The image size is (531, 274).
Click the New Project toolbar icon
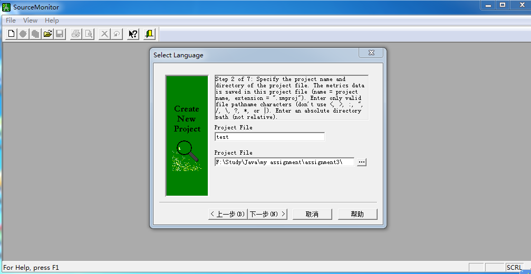coord(11,34)
